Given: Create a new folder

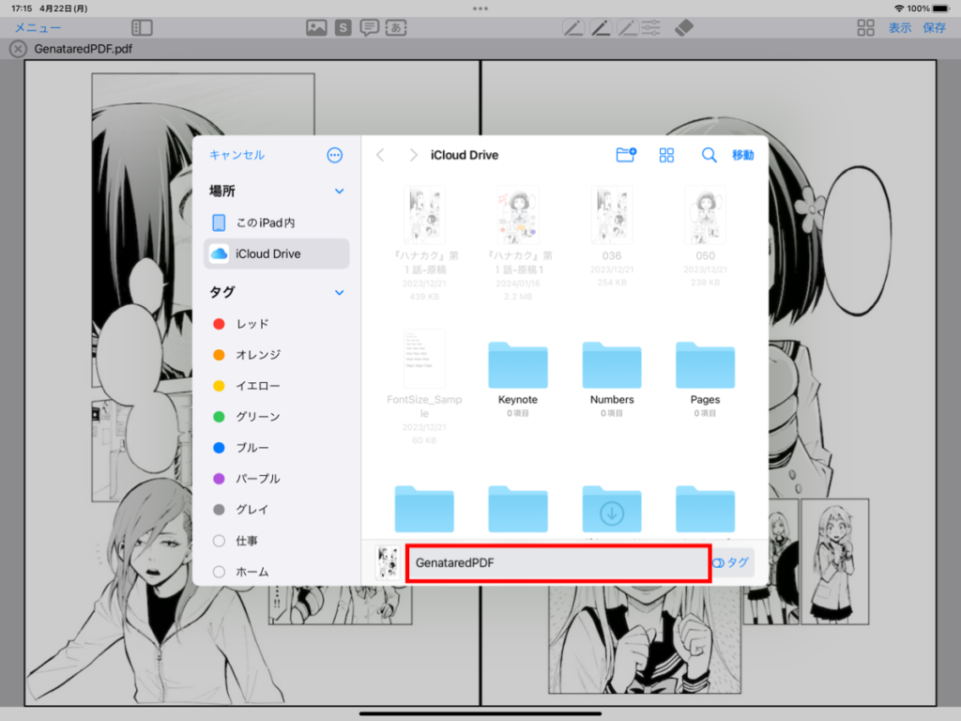Looking at the screenshot, I should (x=626, y=155).
